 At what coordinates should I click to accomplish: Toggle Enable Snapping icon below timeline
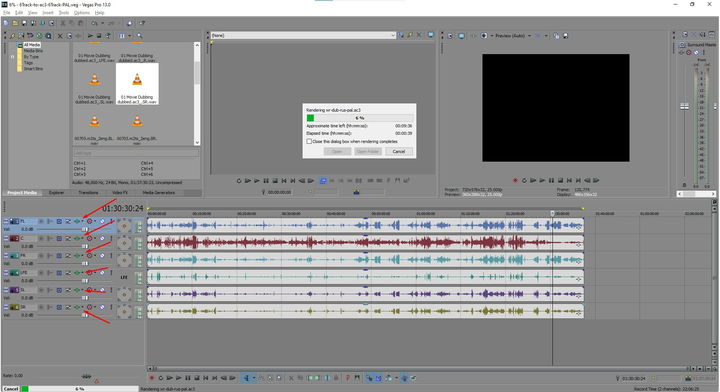pyautogui.click(x=369, y=378)
